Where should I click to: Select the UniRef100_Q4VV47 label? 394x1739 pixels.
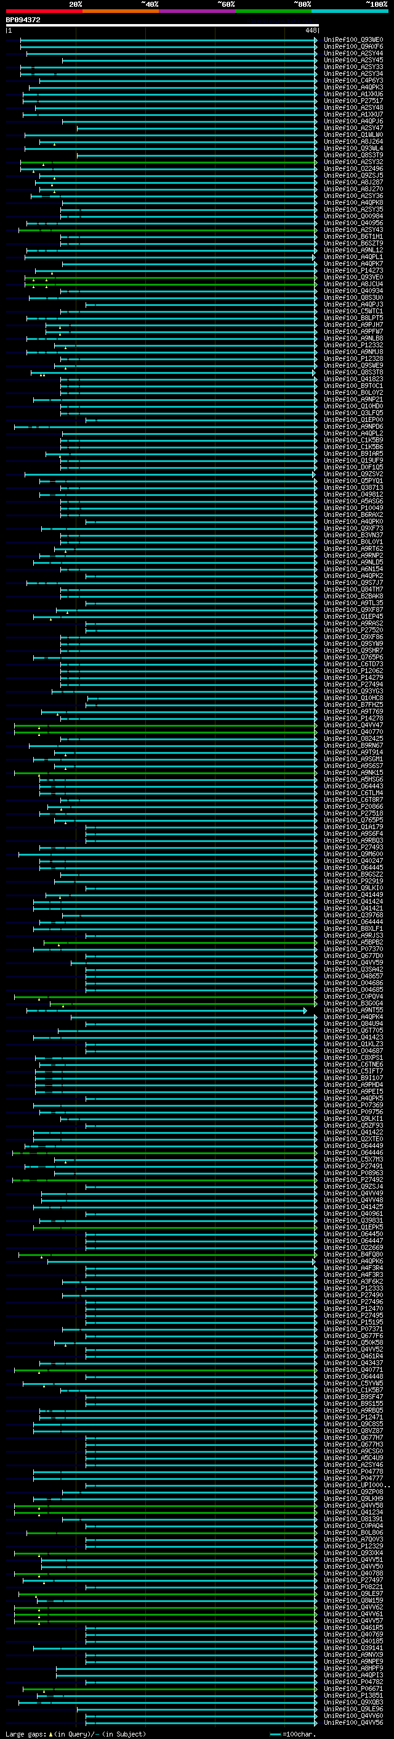pyautogui.click(x=353, y=725)
